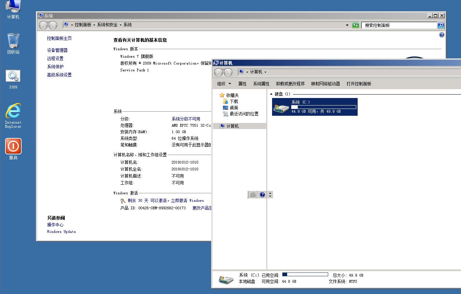This screenshot has width=461, height=294.
Task: Select 收藏夹 favorites in navigation pane
Action: 229,95
